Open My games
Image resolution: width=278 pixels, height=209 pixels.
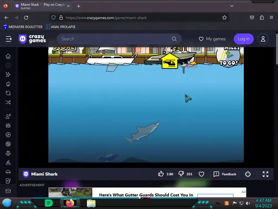pos(212,39)
